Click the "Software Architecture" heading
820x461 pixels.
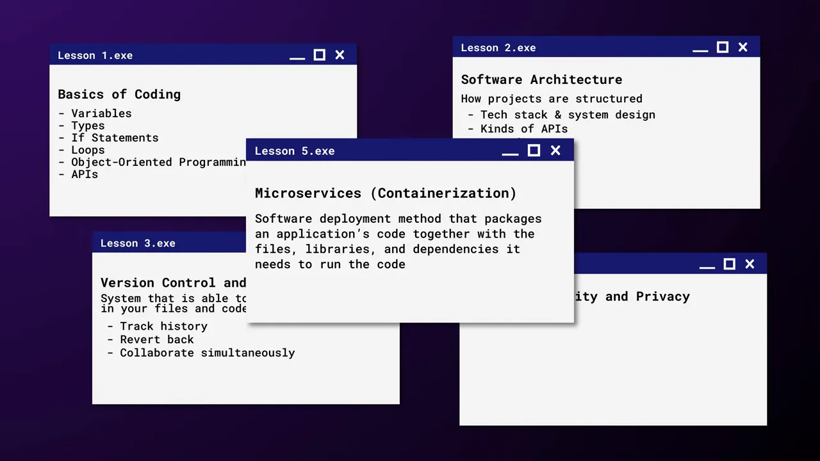click(x=542, y=79)
